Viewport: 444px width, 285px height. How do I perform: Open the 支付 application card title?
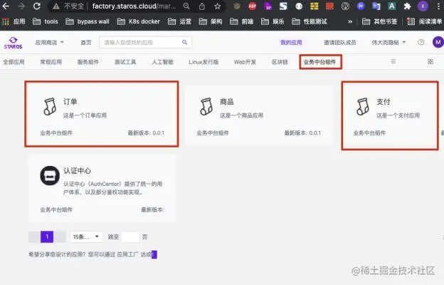pyautogui.click(x=384, y=101)
